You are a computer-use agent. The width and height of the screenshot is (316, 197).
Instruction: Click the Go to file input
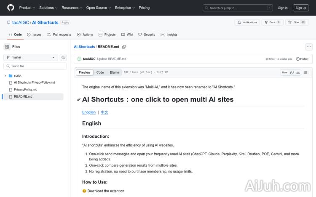(36, 66)
